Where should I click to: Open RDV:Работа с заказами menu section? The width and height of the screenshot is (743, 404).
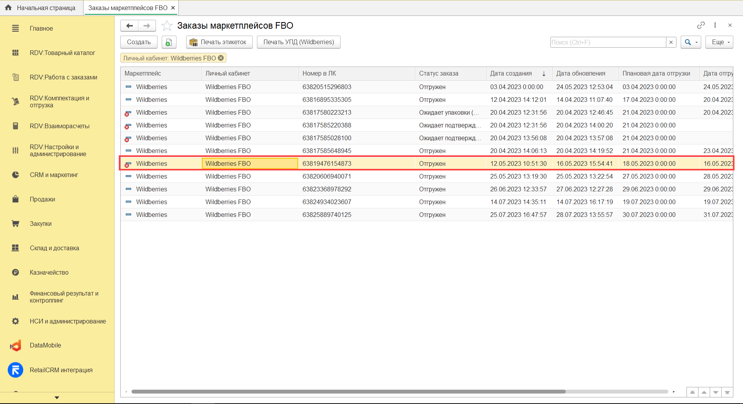pyautogui.click(x=63, y=77)
